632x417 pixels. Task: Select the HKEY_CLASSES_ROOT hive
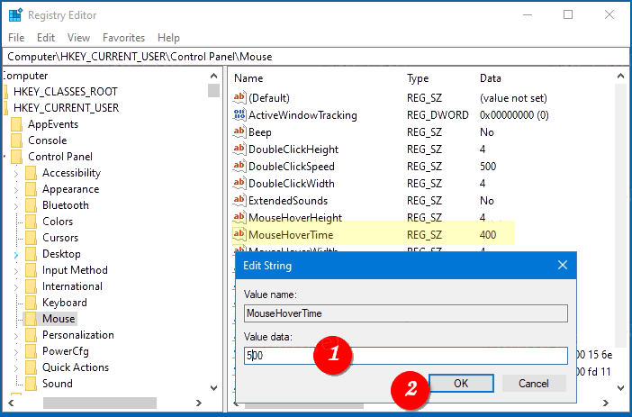pyautogui.click(x=66, y=92)
